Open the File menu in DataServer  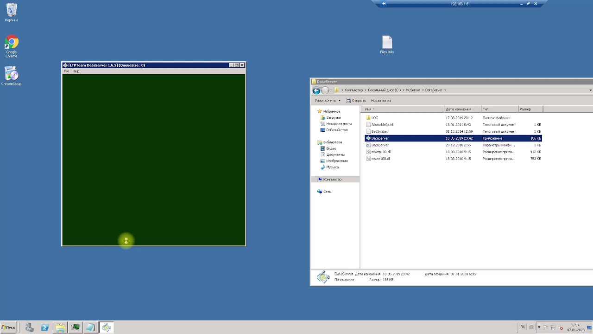click(66, 71)
